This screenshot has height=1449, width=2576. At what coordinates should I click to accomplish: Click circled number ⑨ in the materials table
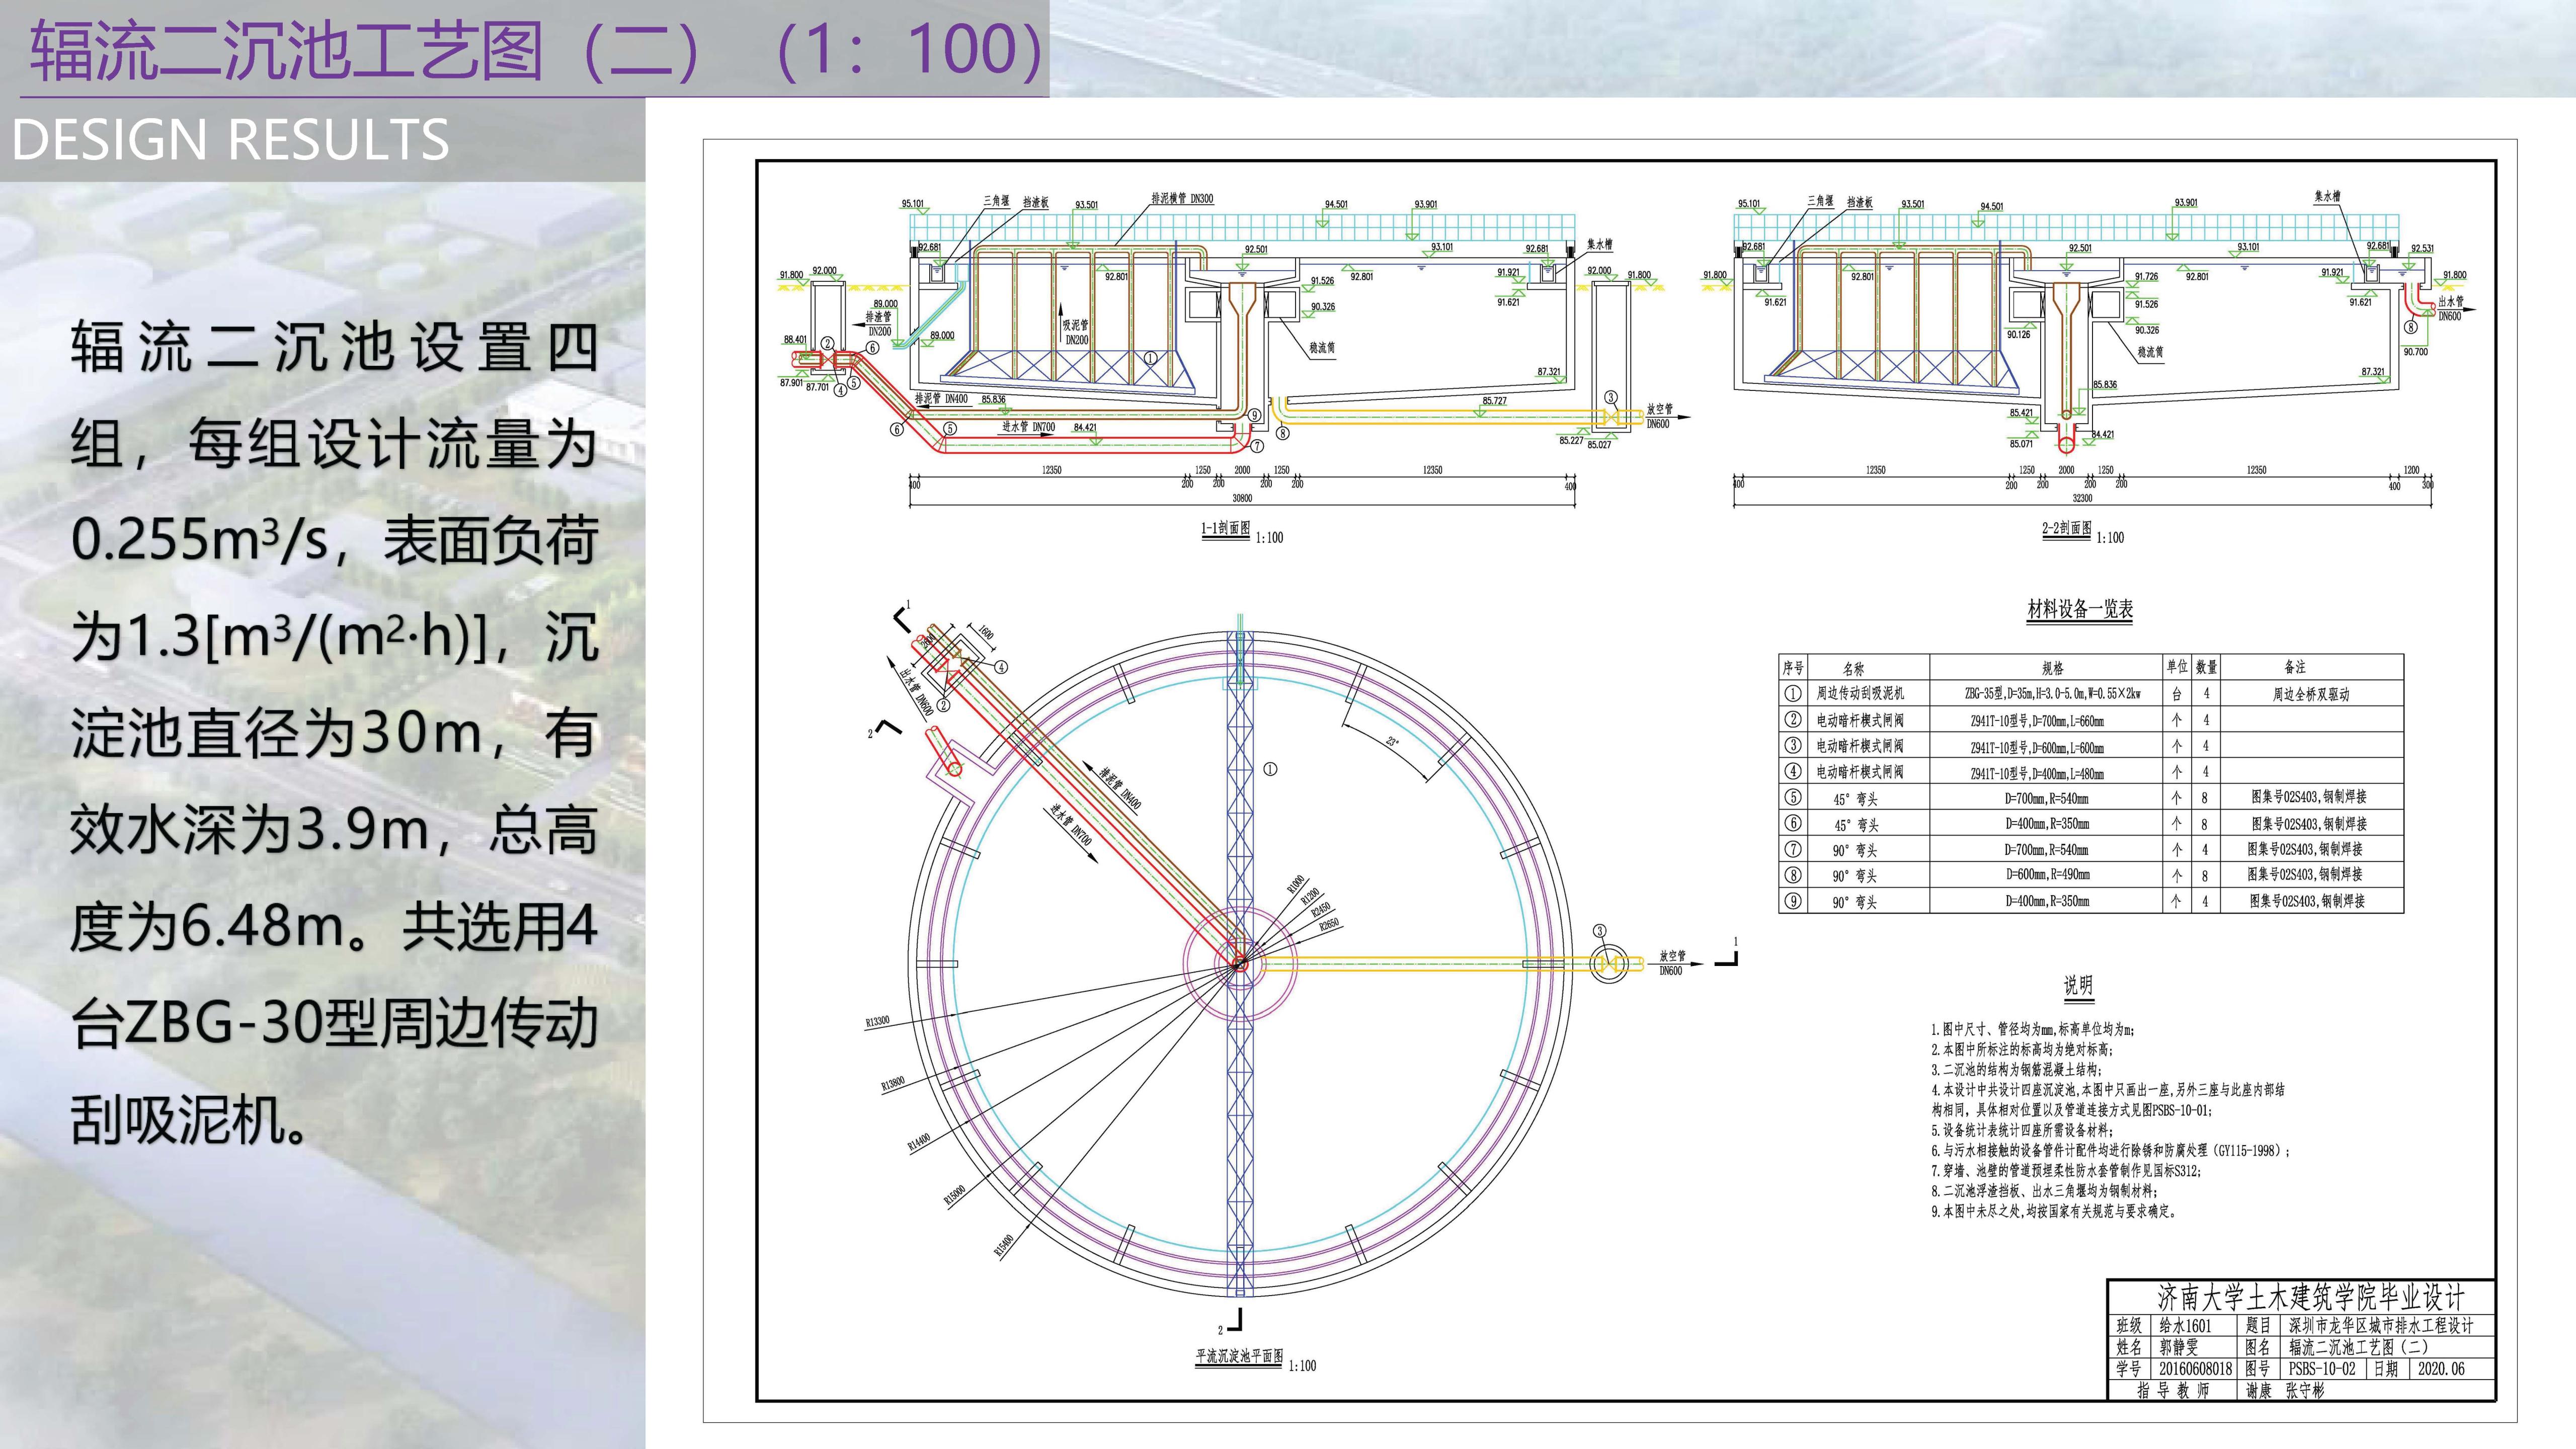1793,901
